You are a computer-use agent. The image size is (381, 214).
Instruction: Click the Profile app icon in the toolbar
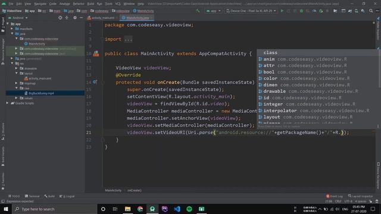314,11
